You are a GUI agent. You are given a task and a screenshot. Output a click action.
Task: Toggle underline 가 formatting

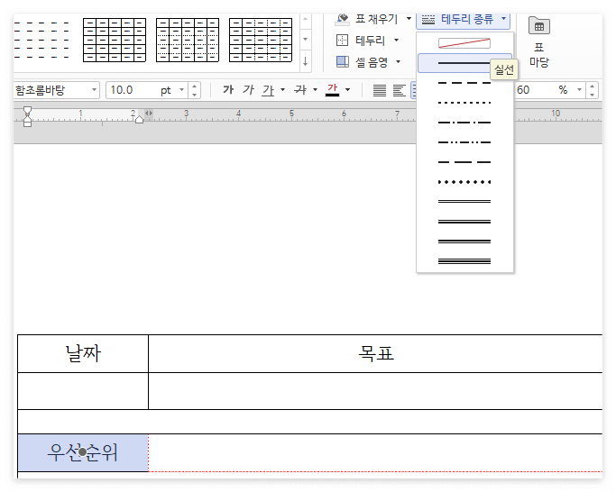click(x=269, y=90)
